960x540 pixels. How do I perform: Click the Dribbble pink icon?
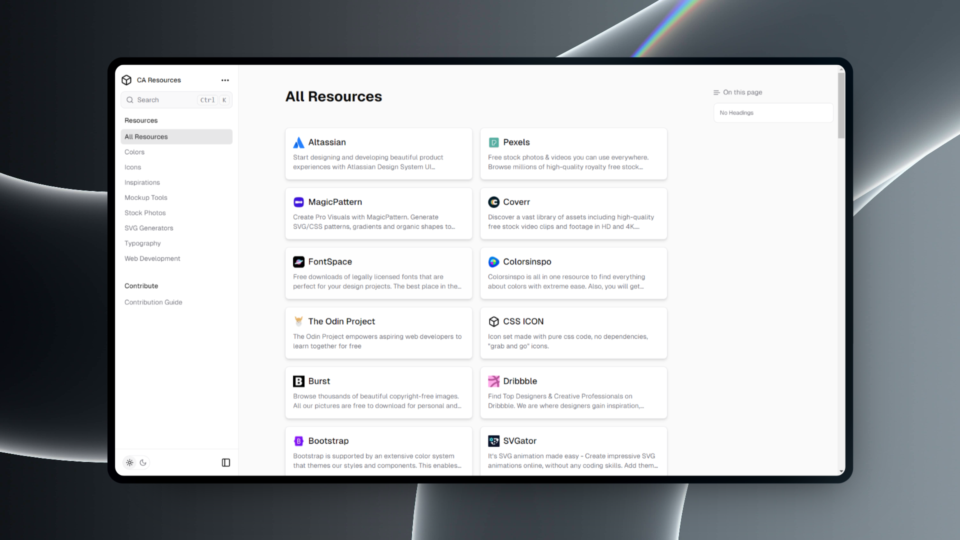(493, 381)
